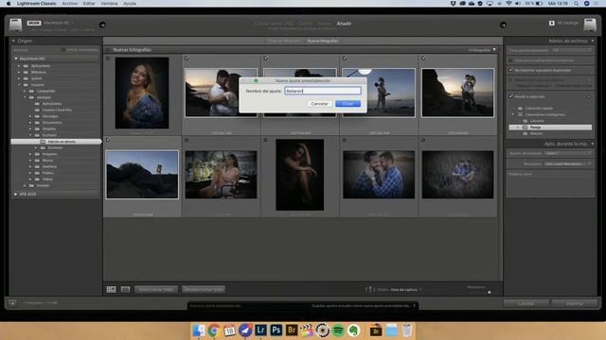606x340 pixels.
Task: Click Cancelar at the import window bottom
Action: click(526, 303)
